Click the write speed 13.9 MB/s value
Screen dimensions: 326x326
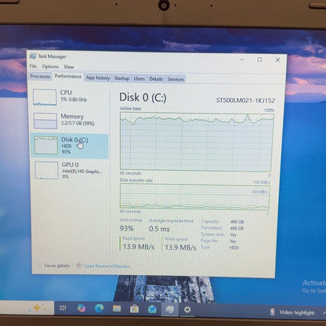click(180, 248)
